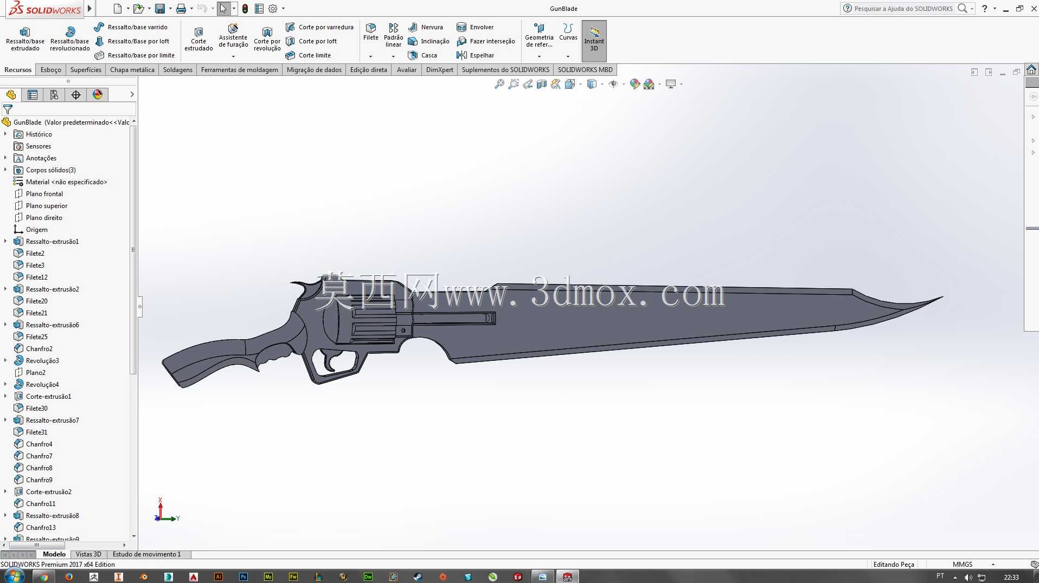This screenshot has width=1039, height=583.
Task: Expand the Anotações tree node
Action: (5, 158)
